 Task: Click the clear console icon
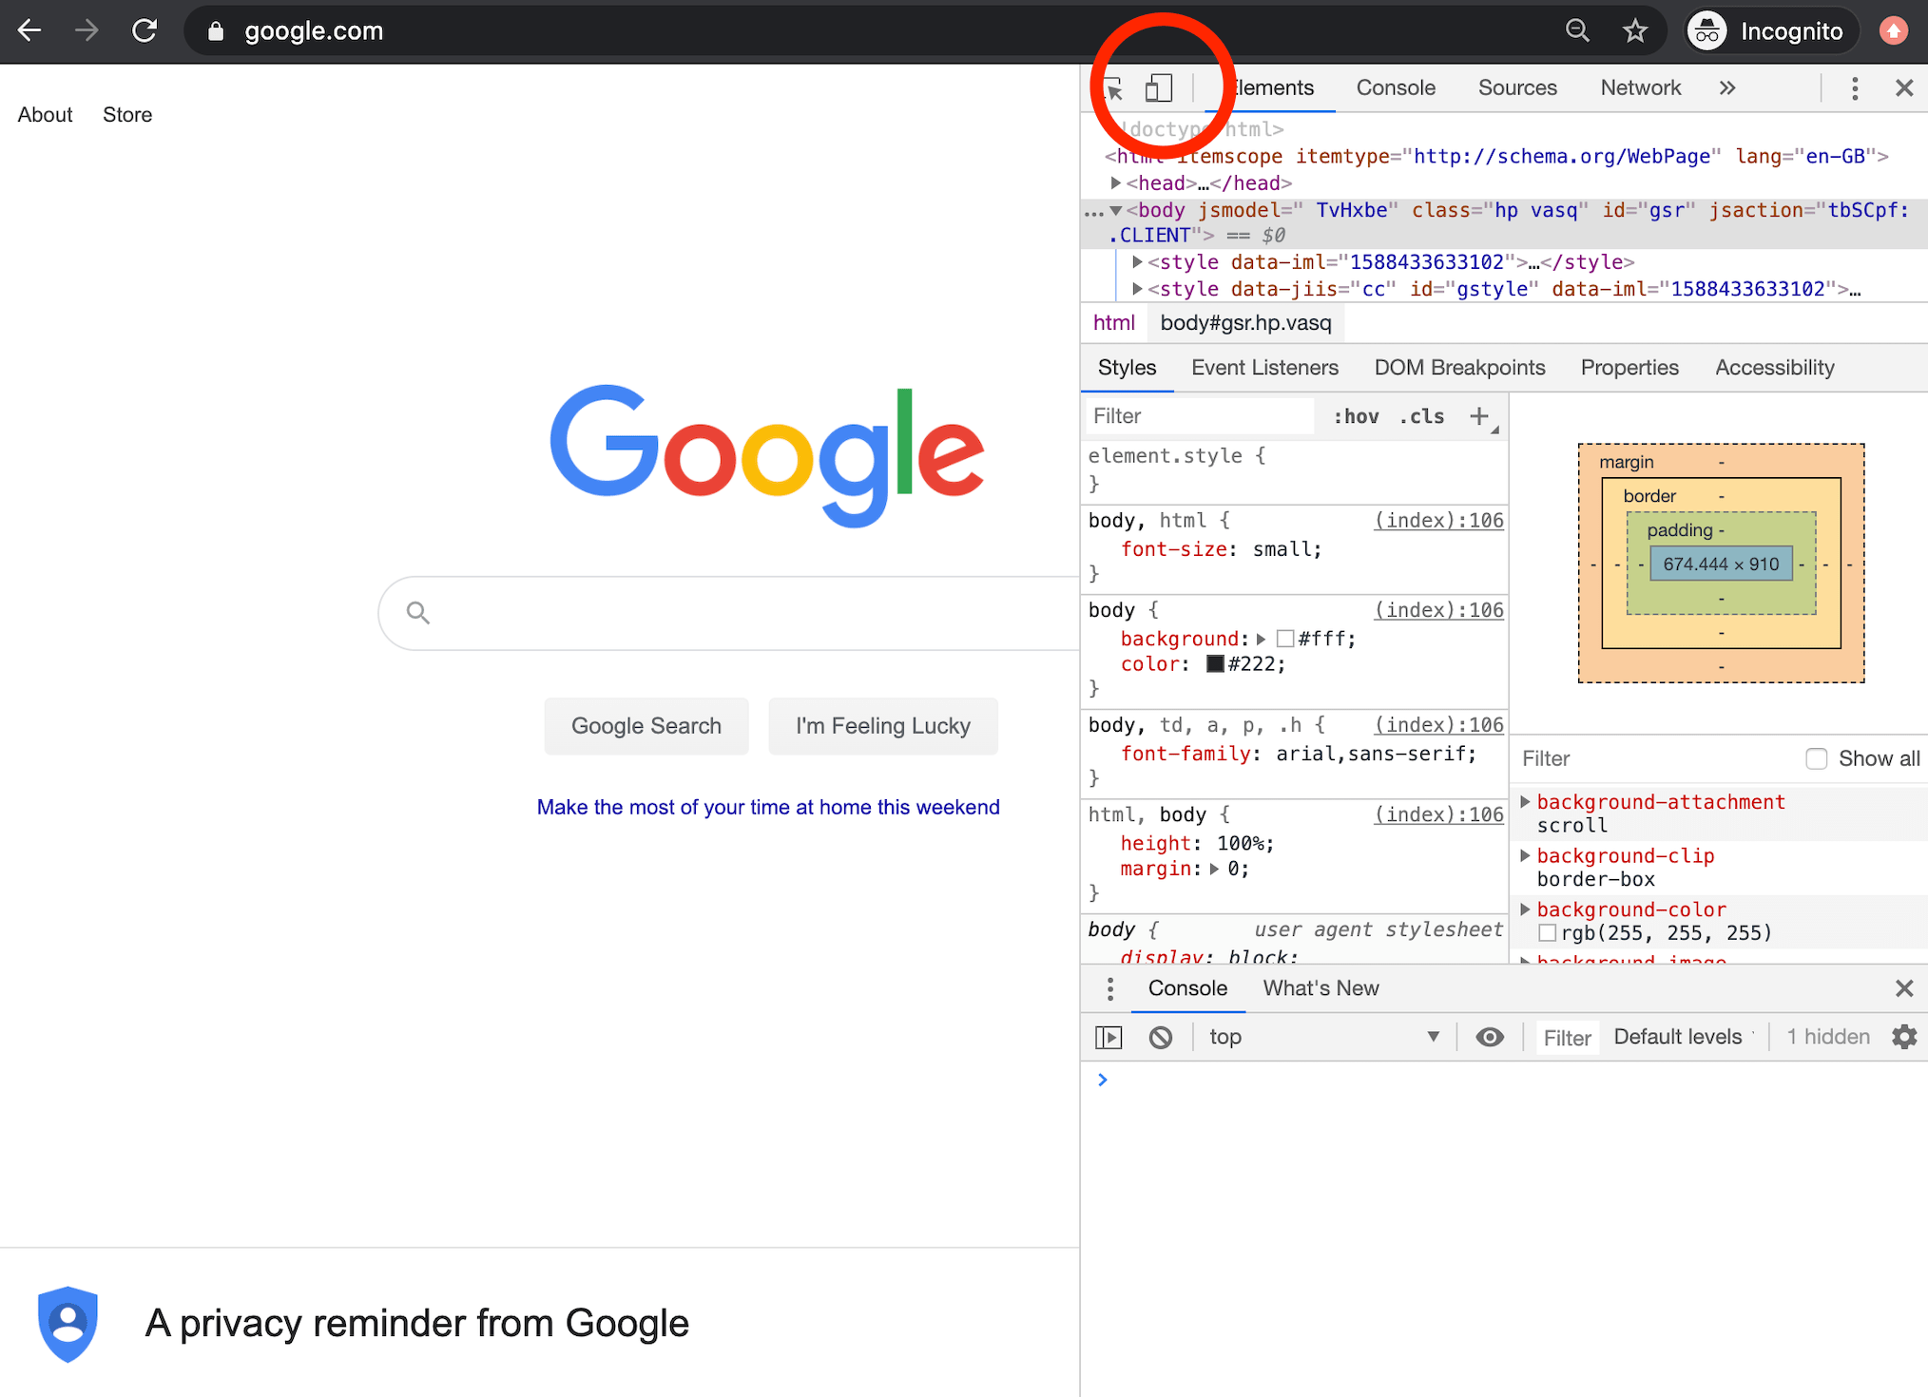point(1160,1037)
